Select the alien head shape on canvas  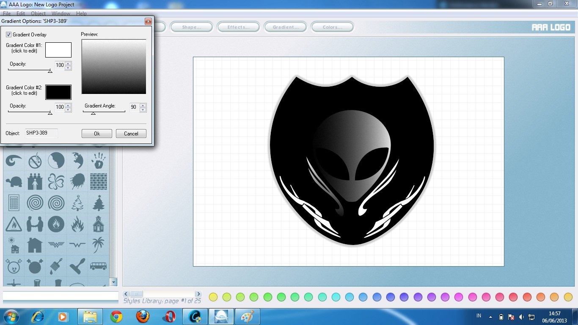(x=352, y=157)
